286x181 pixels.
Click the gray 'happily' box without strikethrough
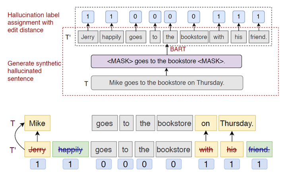click(112, 37)
